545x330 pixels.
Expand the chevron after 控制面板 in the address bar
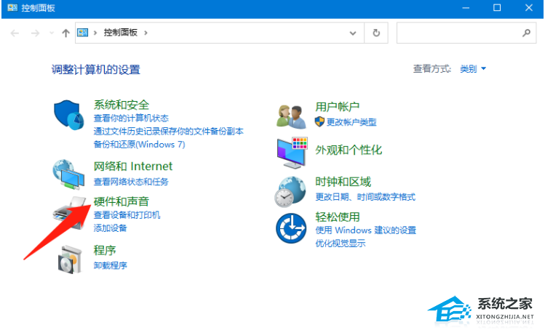click(146, 33)
